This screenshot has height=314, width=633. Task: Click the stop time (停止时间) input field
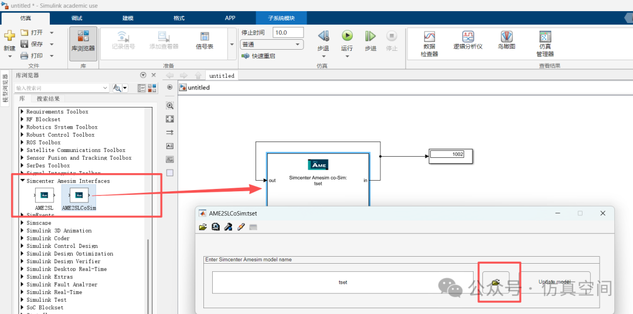(288, 33)
